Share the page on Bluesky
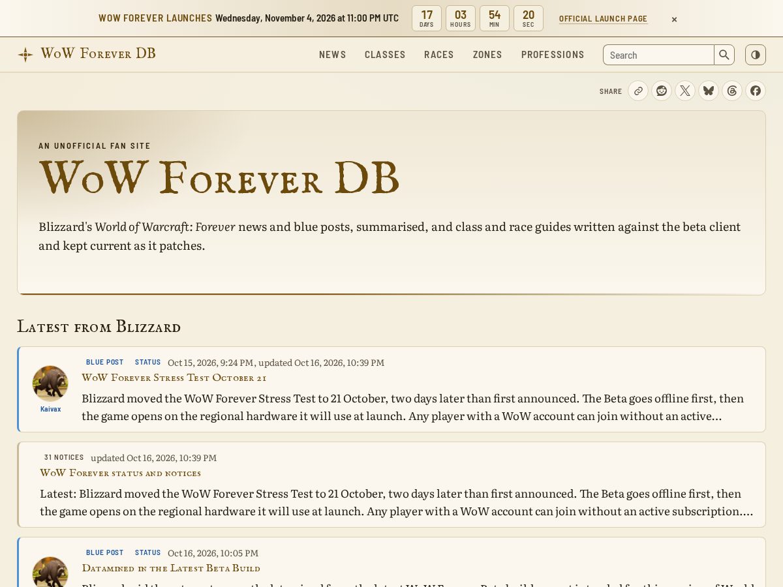Viewport: 783px width, 587px height. [709, 91]
